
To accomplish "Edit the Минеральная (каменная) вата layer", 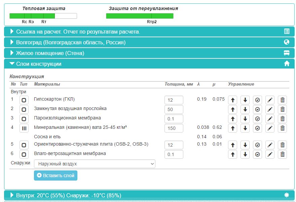I will (270, 128).
